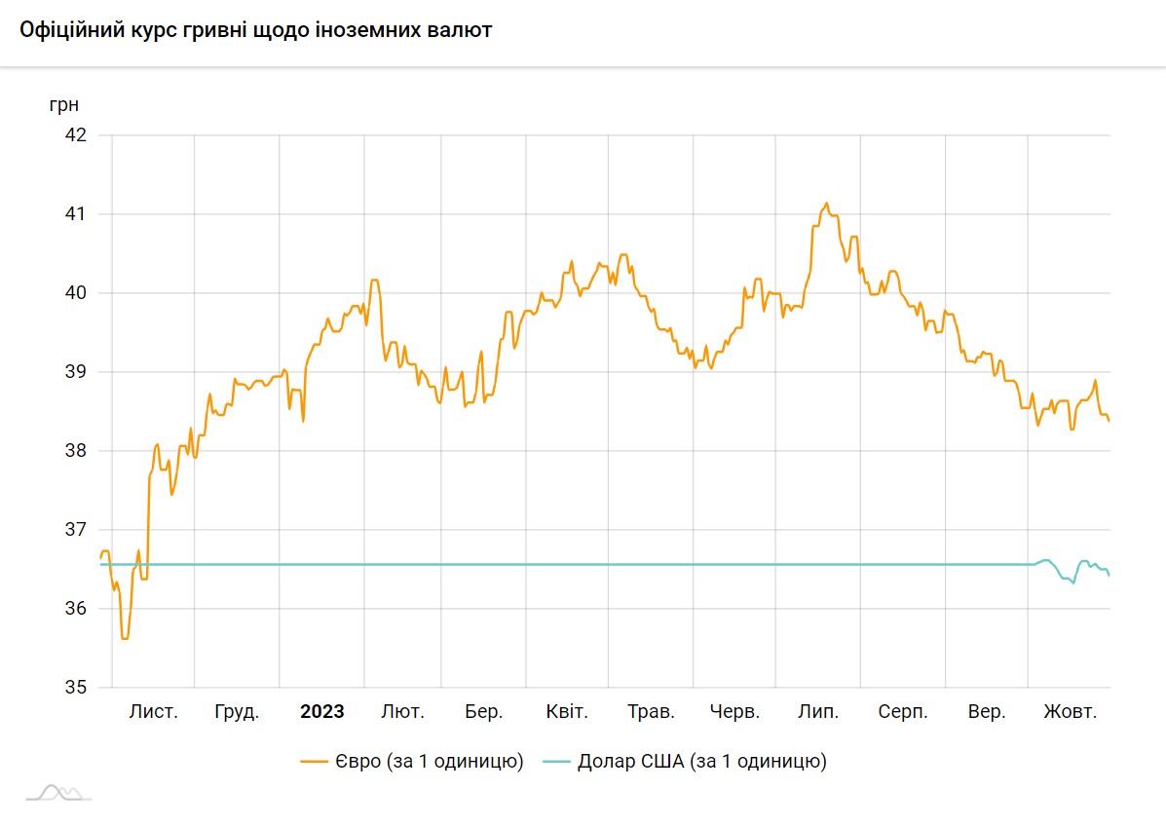Click the bold 2023 year label
Screen dimensions: 1166x828
[321, 712]
